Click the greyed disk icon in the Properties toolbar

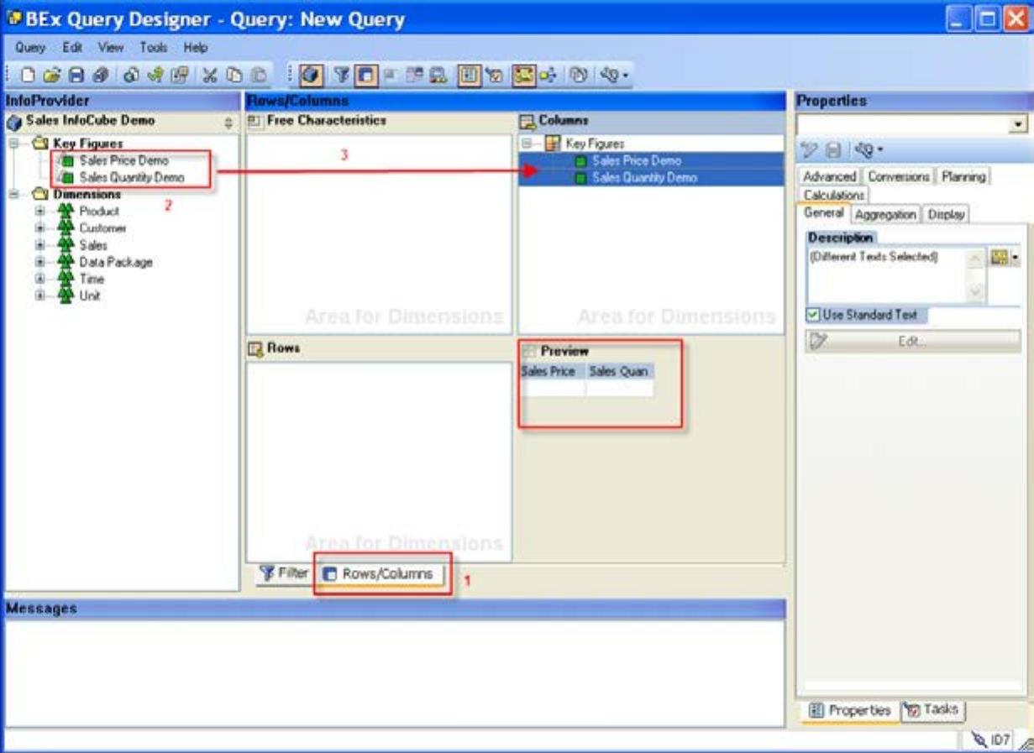(x=833, y=150)
